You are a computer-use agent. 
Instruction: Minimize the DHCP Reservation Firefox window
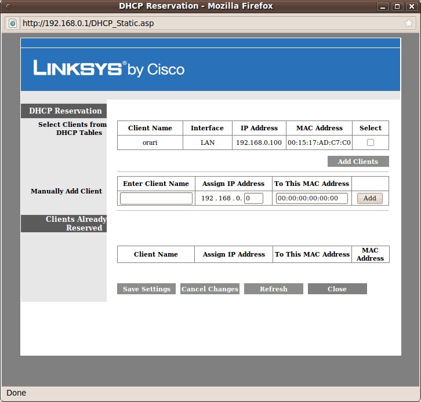[383, 6]
